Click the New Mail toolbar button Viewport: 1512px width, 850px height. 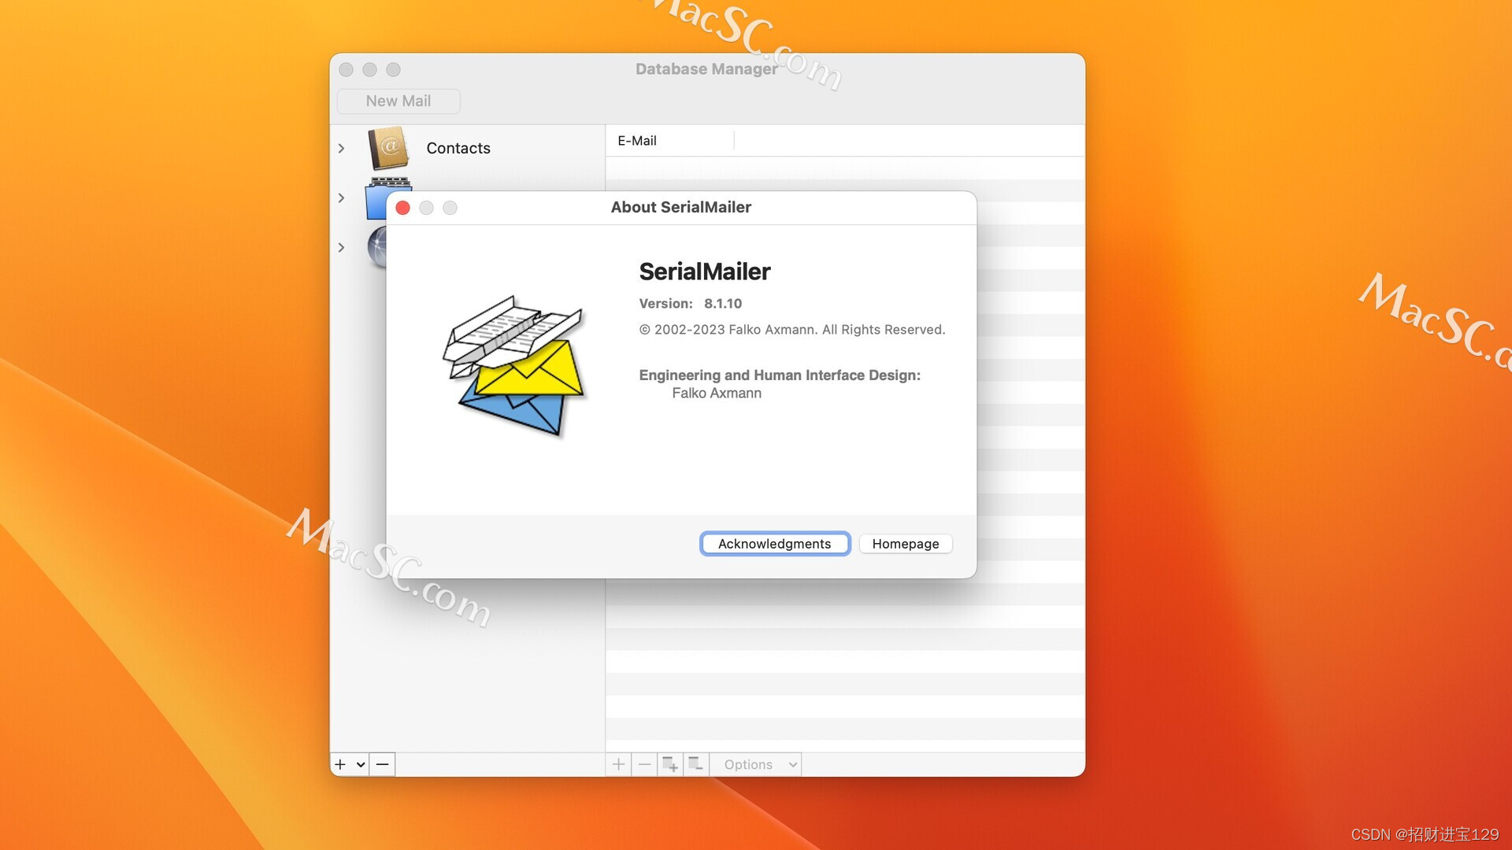click(398, 101)
